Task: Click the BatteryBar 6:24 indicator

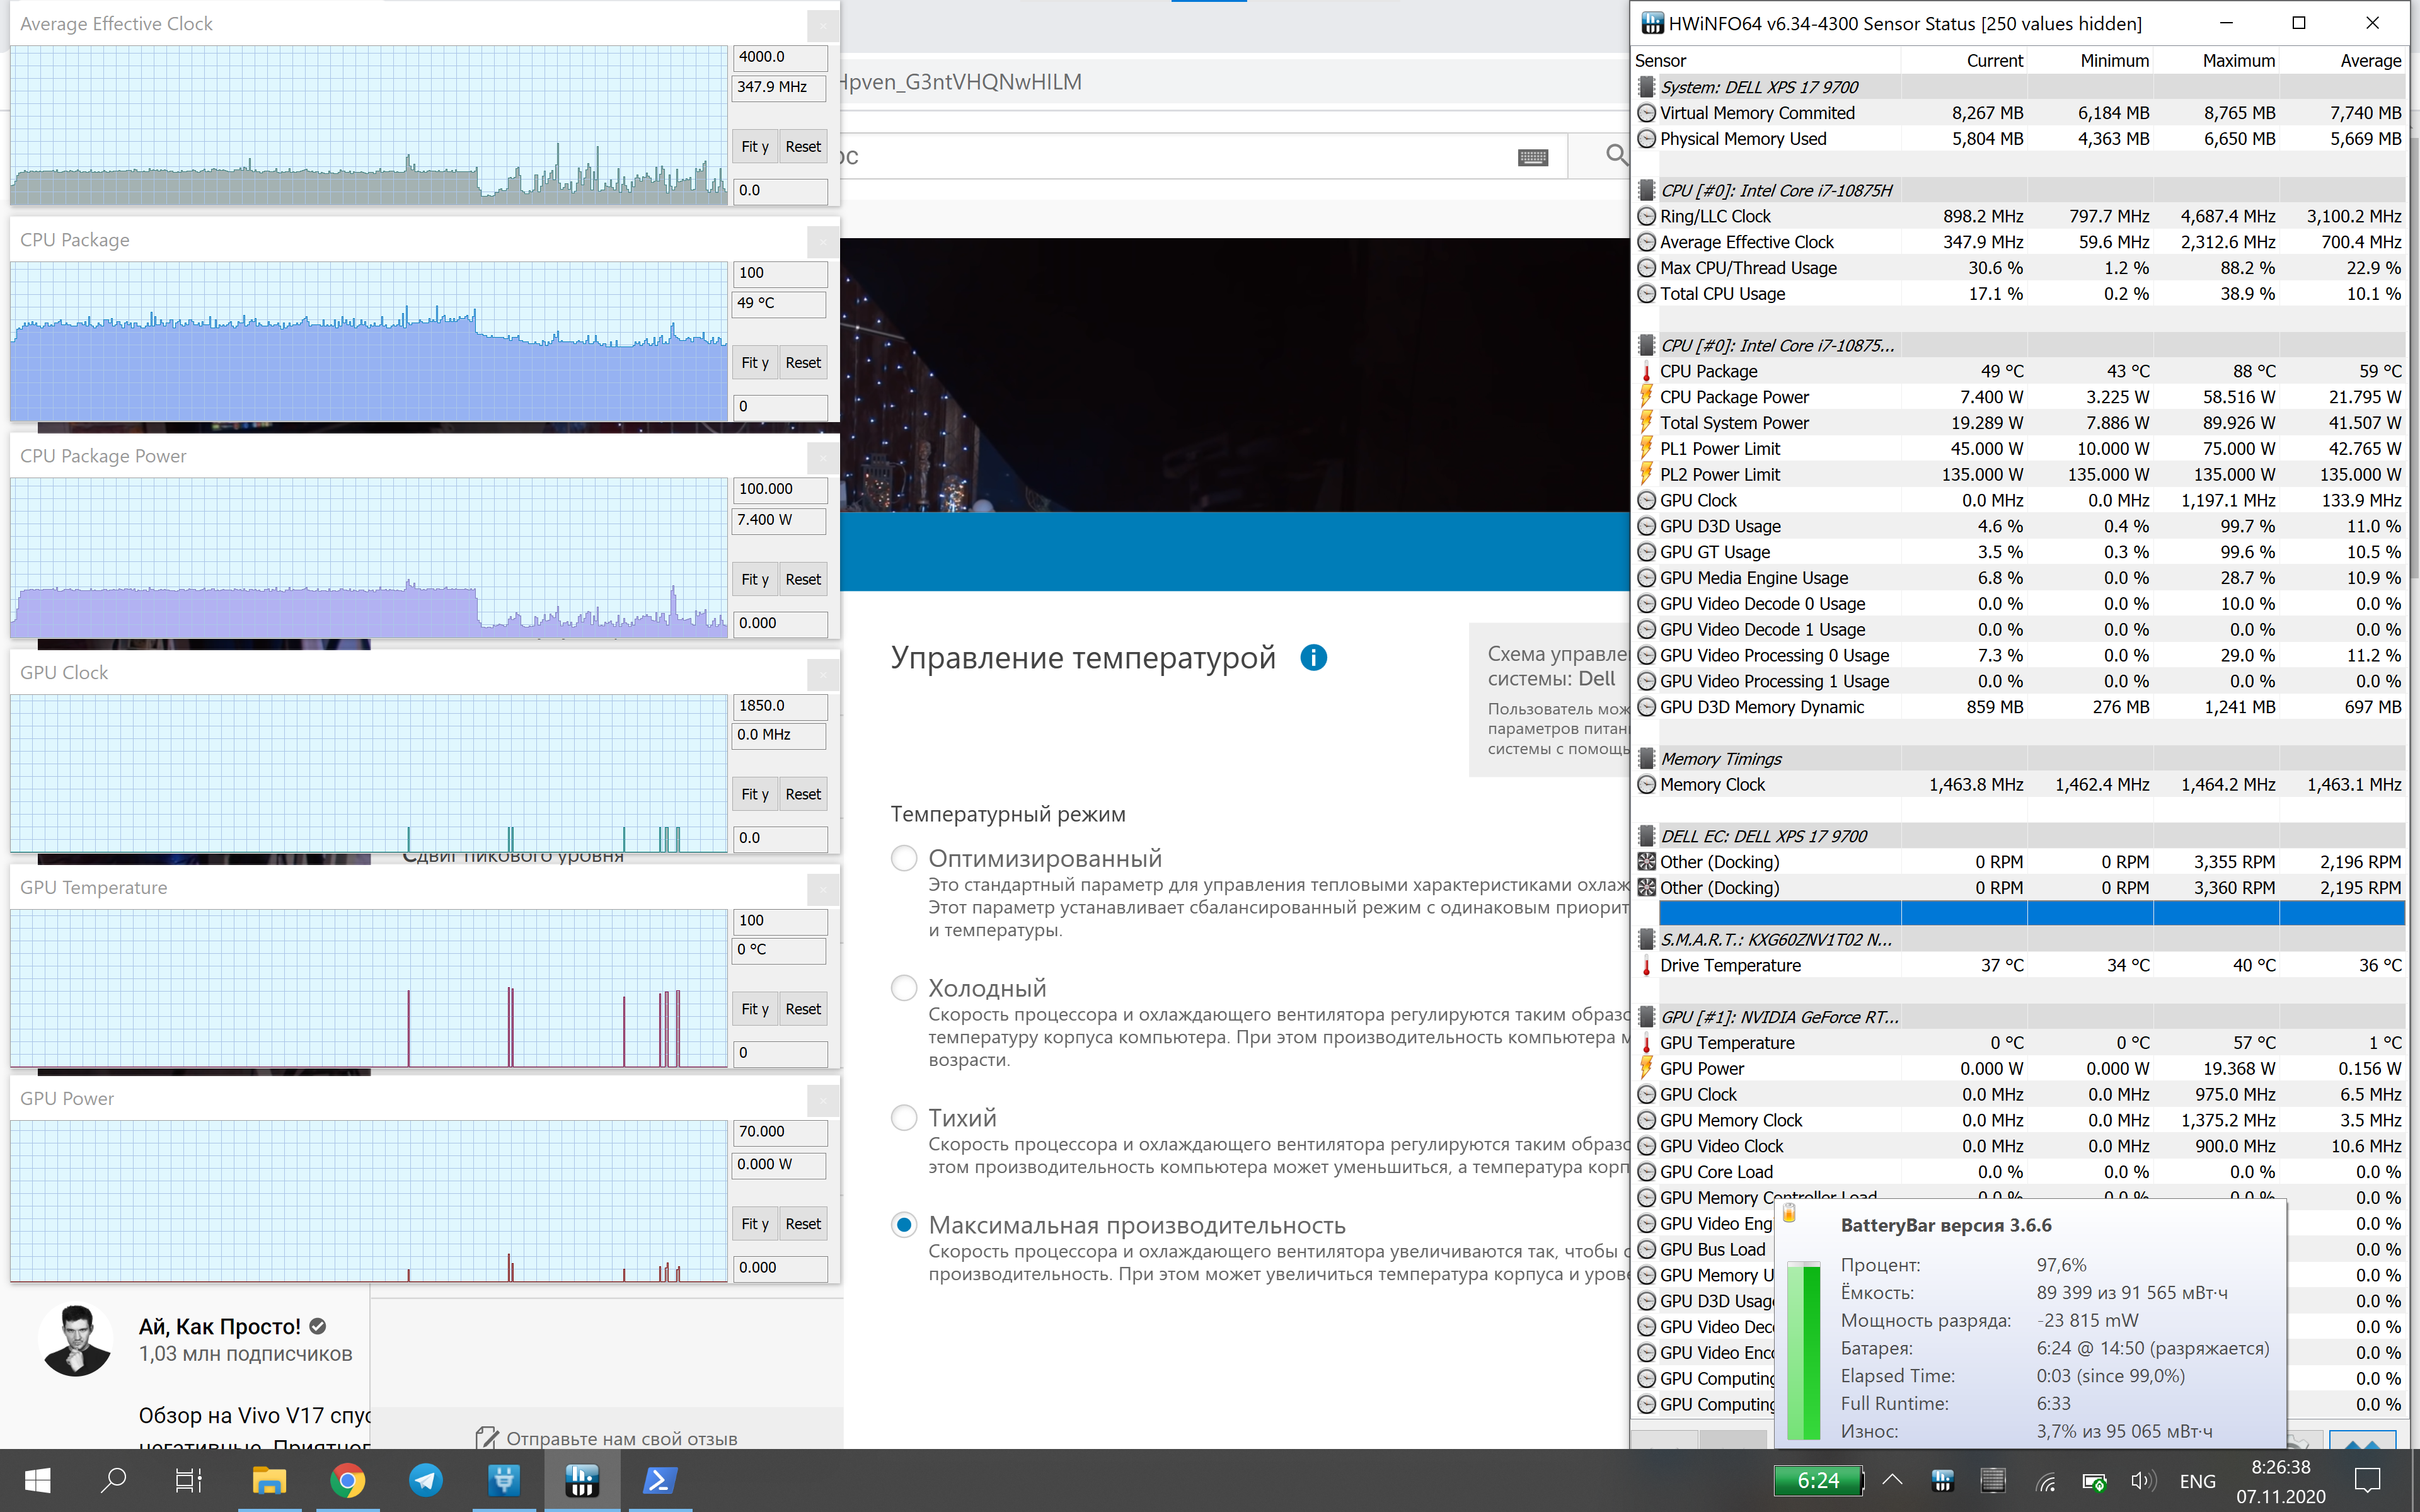Action: coord(1817,1480)
